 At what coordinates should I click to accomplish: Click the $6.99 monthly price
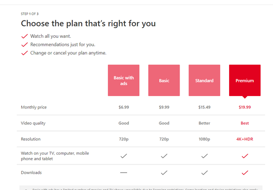124,107
